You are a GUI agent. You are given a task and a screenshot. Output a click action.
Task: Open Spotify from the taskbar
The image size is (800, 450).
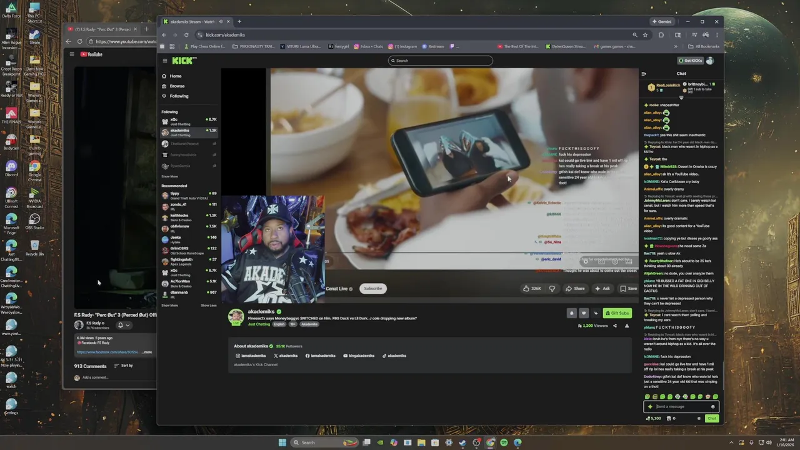[504, 442]
